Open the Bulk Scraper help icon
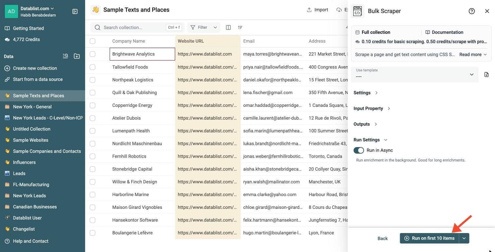Image resolution: width=495 pixels, height=252 pixels. [x=472, y=11]
